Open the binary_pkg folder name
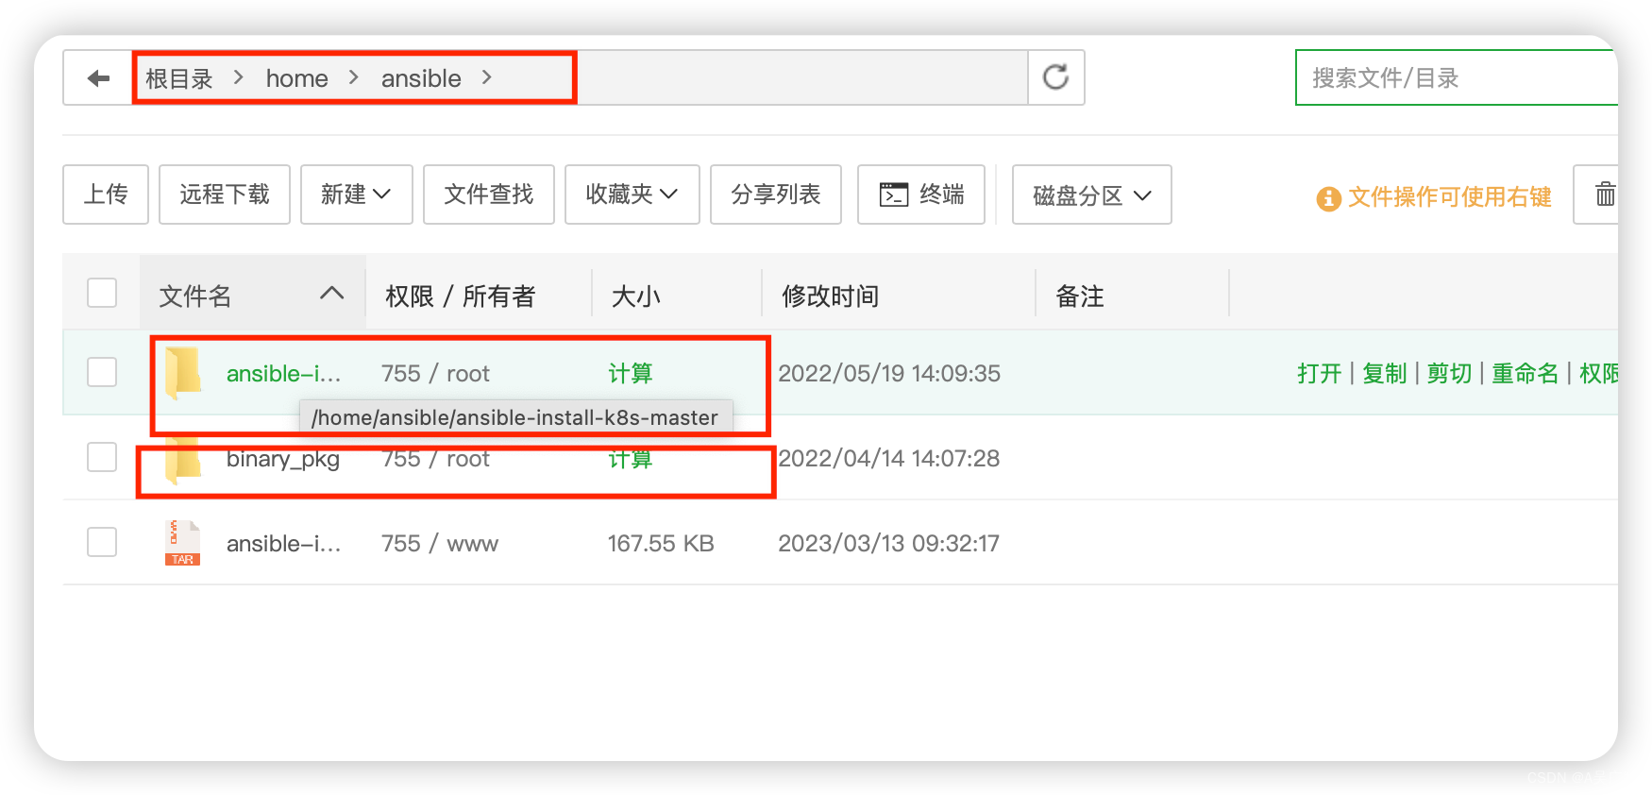The width and height of the screenshot is (1652, 795). [x=283, y=459]
